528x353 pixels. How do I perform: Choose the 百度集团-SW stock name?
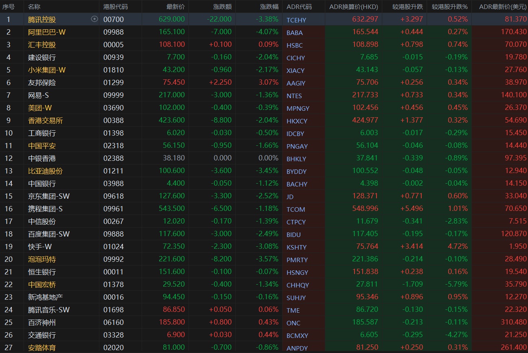(49, 234)
